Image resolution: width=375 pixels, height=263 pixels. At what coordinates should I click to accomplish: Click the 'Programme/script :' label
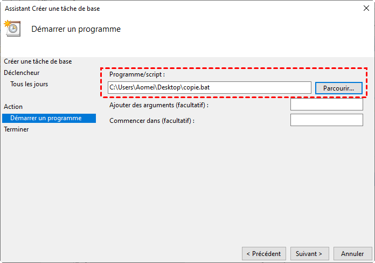pos(137,74)
